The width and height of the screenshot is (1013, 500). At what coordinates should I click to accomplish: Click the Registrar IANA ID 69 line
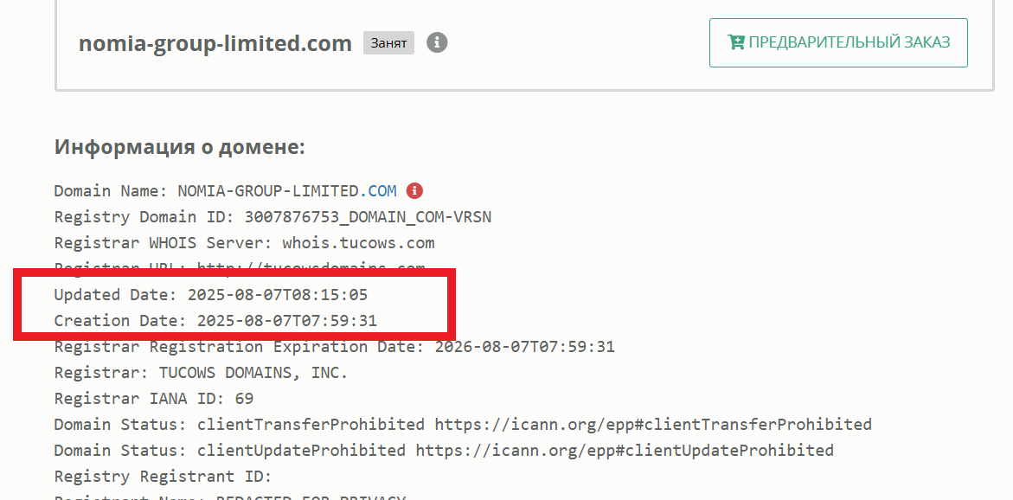point(154,399)
